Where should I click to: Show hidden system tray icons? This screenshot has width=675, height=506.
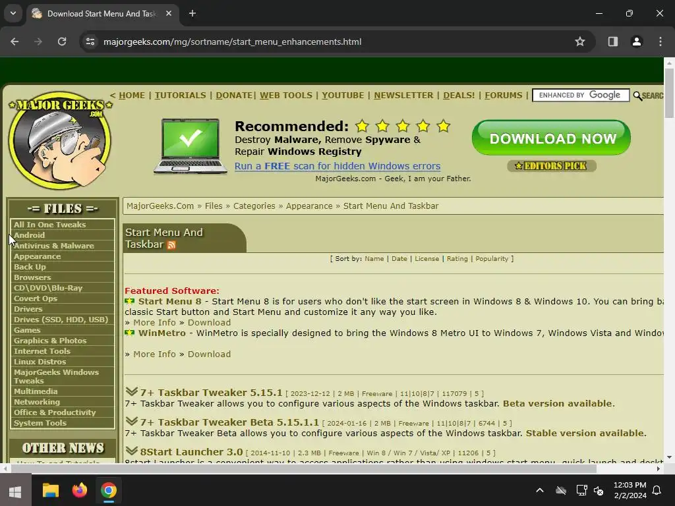click(x=540, y=490)
